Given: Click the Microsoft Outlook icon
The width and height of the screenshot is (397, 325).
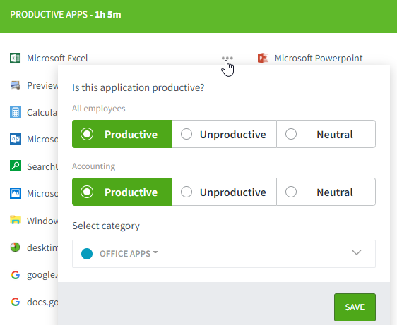Looking at the screenshot, I should [x=16, y=139].
